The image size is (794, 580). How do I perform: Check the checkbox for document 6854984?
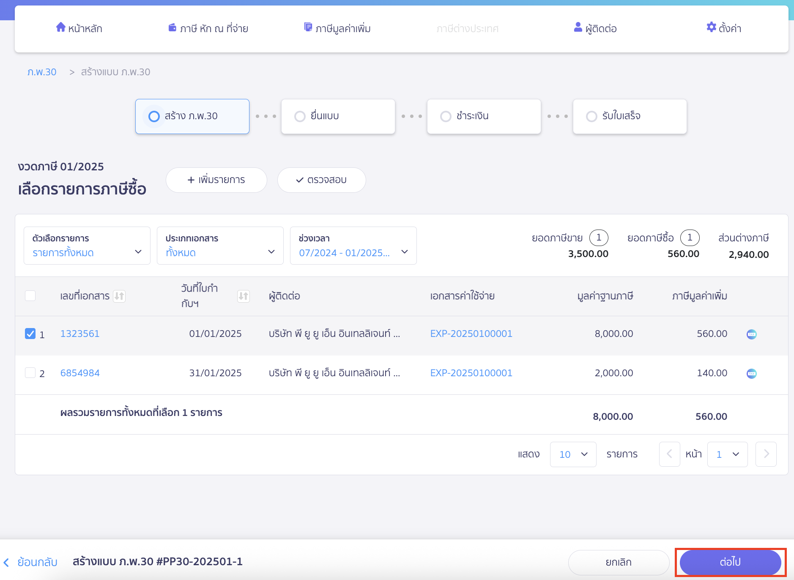pos(30,373)
